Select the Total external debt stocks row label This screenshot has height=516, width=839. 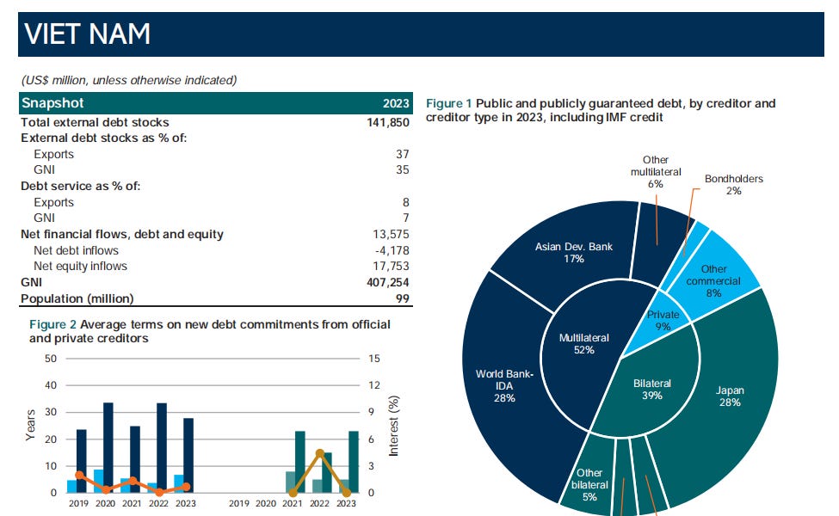(x=95, y=122)
